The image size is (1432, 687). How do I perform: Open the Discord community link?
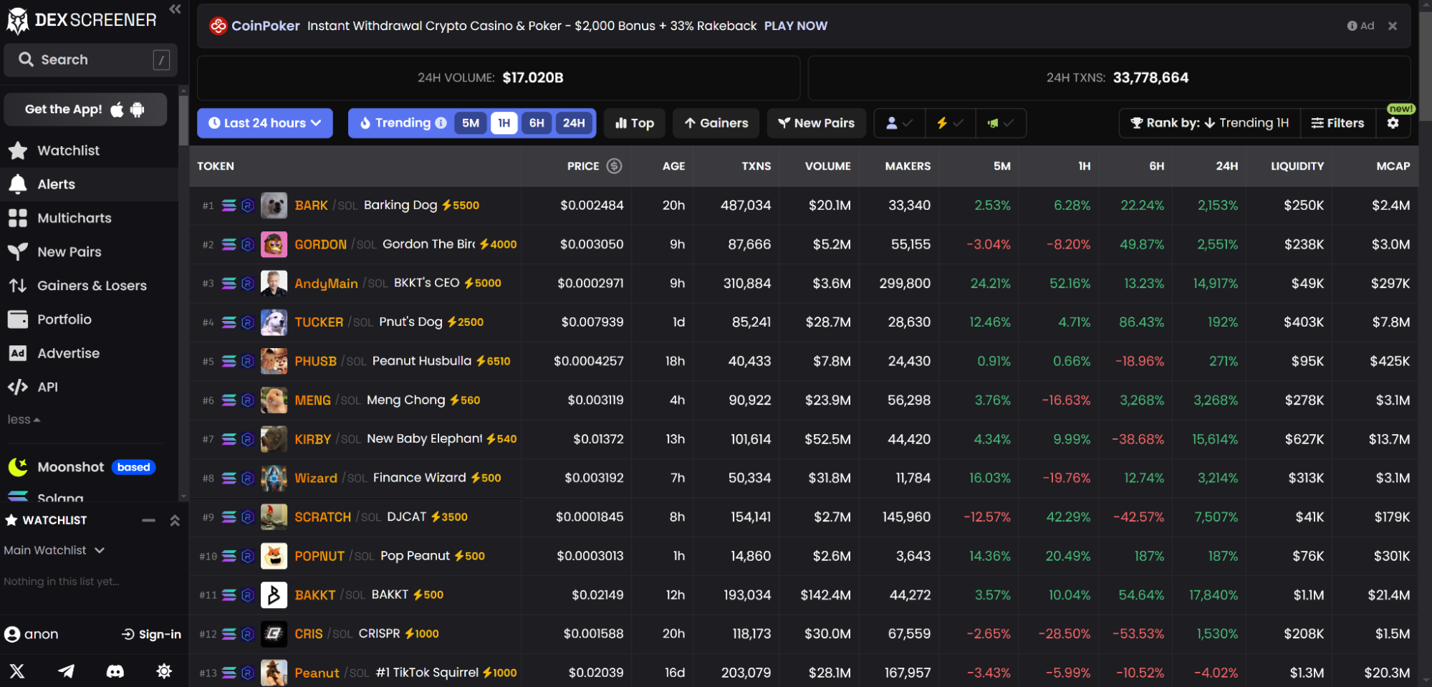point(115,671)
